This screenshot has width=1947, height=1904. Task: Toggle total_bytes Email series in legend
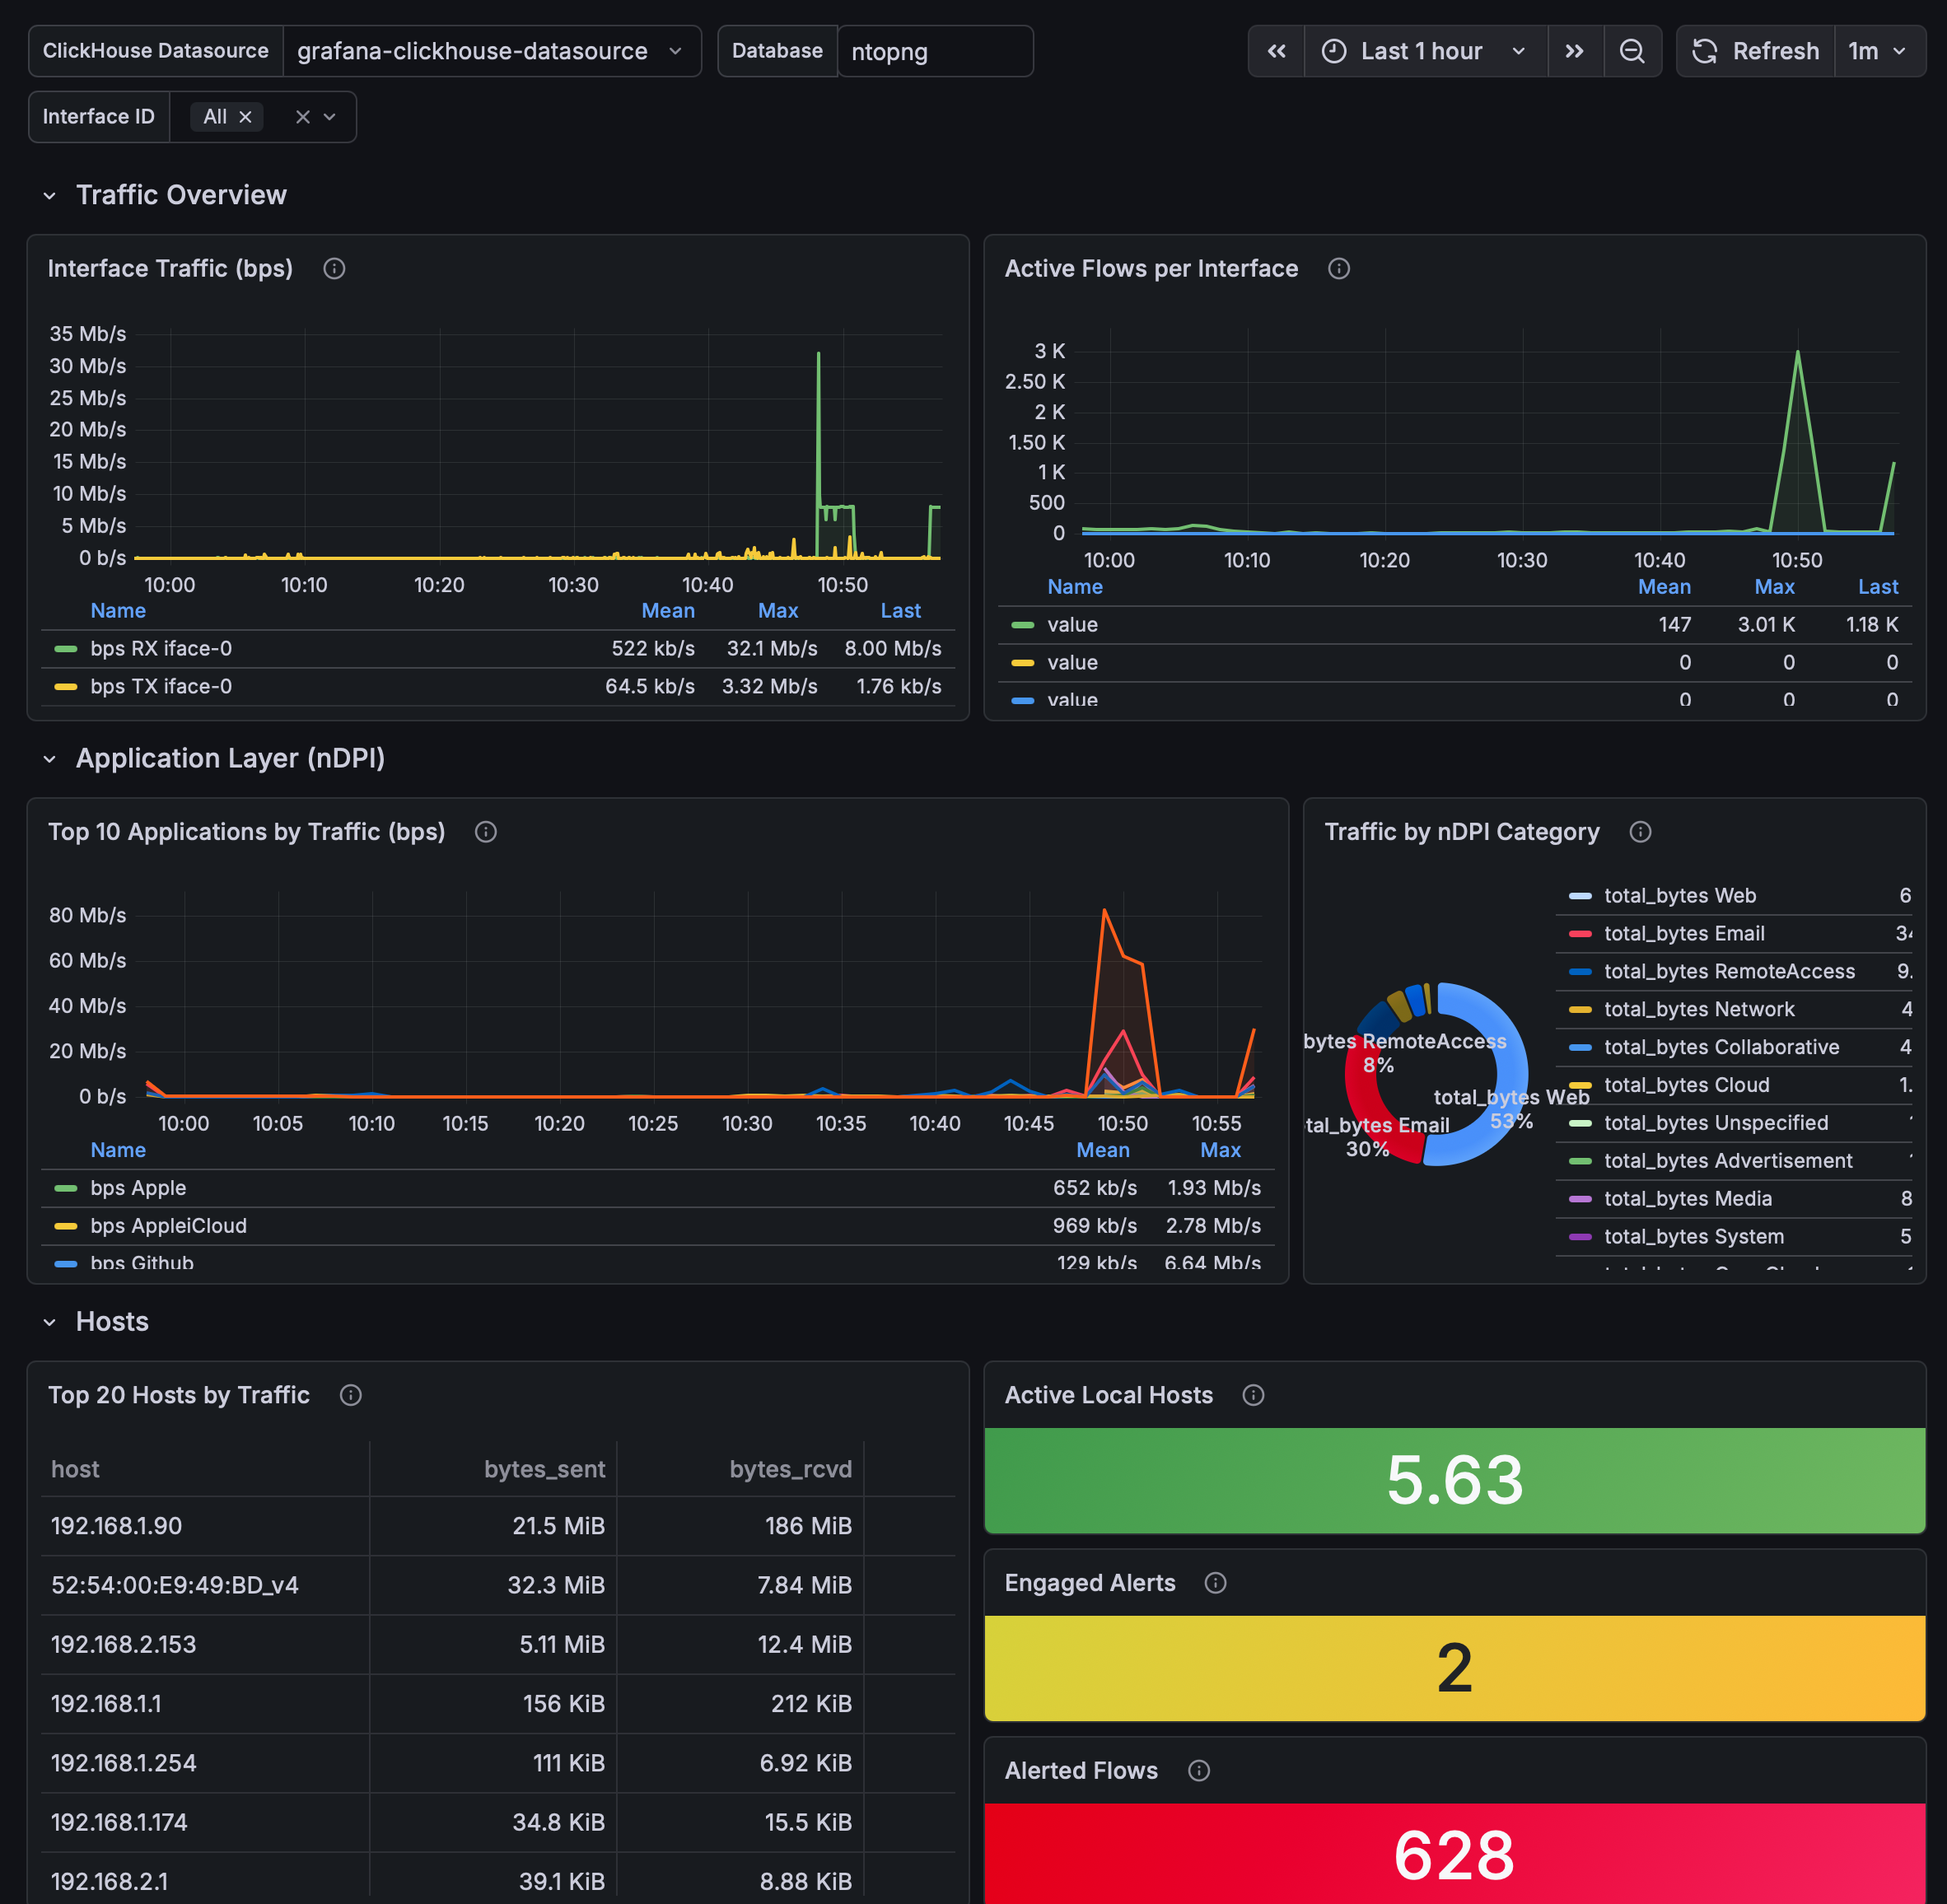[1684, 933]
